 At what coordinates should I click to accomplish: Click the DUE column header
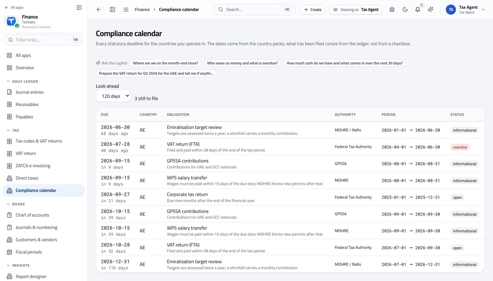105,115
